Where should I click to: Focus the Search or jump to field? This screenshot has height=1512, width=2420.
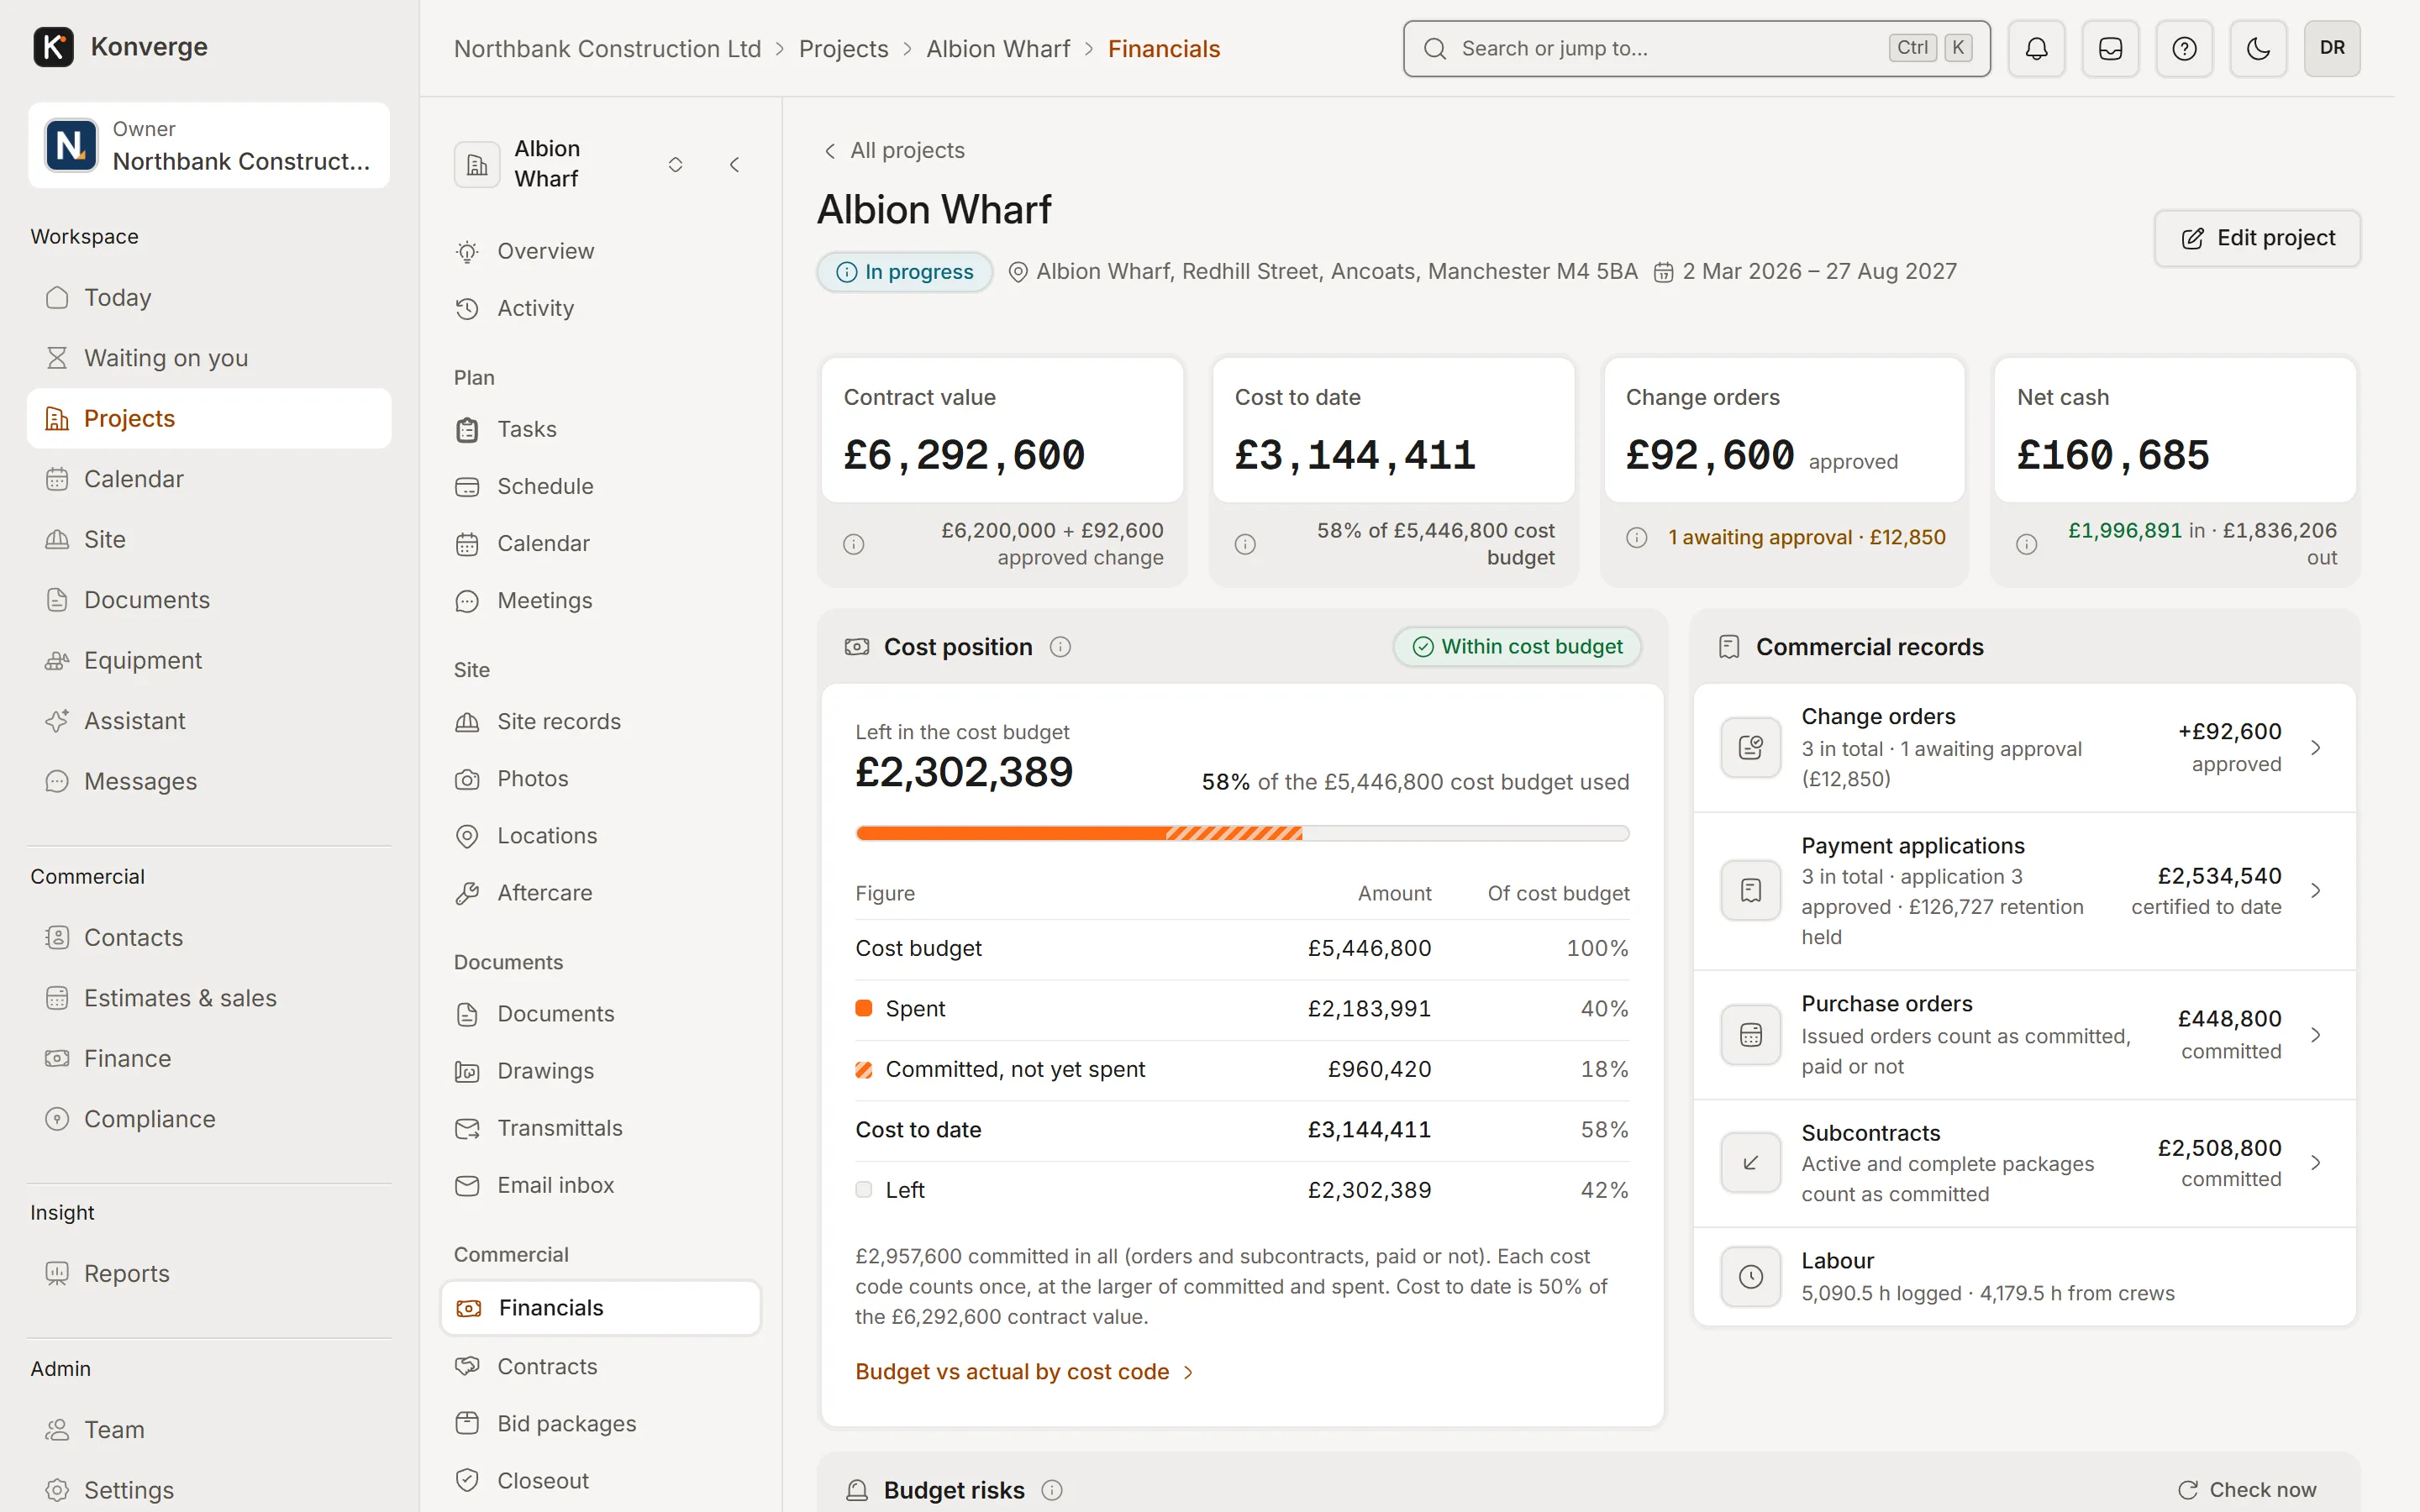(x=1696, y=48)
